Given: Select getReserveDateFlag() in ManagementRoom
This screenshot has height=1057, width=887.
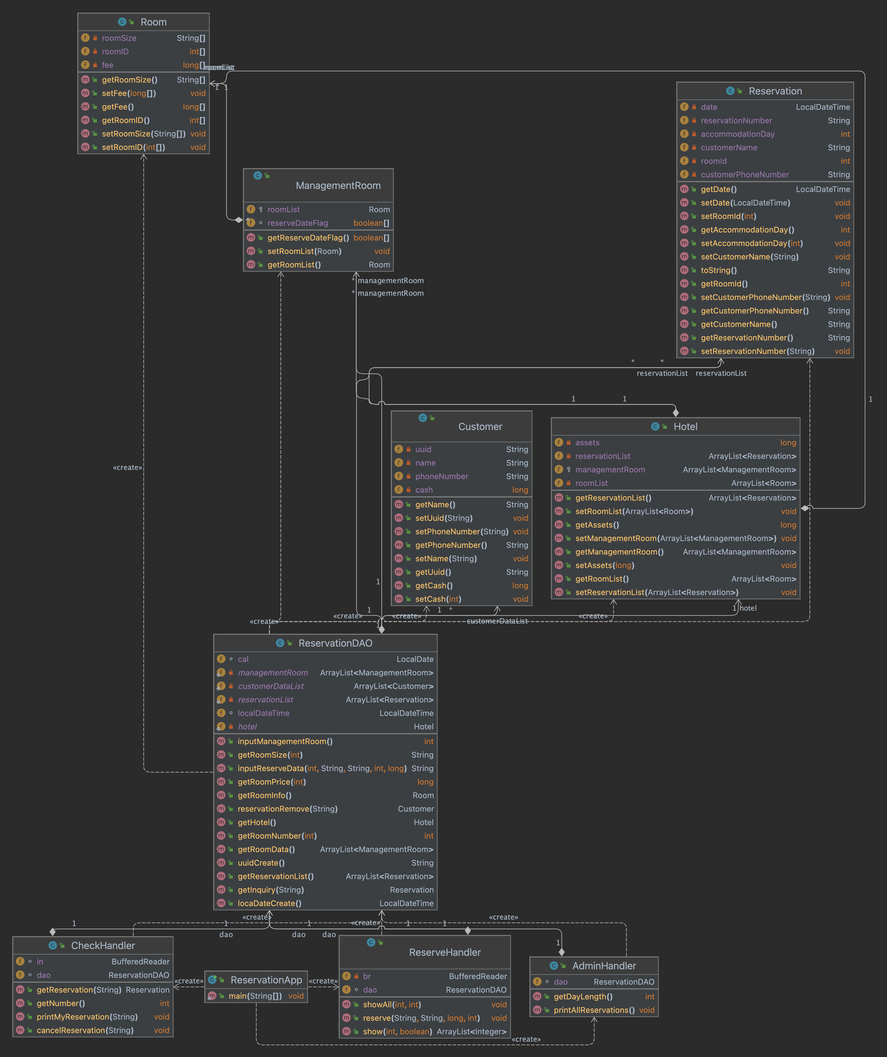Looking at the screenshot, I should point(308,238).
